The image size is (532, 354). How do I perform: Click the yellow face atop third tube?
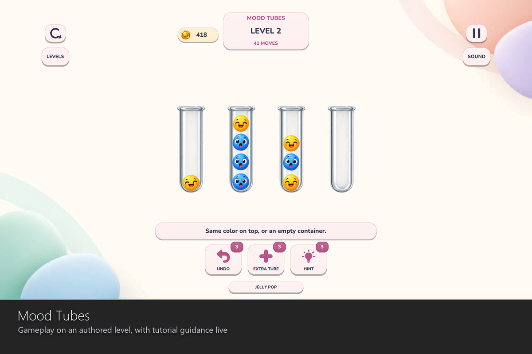(x=291, y=143)
